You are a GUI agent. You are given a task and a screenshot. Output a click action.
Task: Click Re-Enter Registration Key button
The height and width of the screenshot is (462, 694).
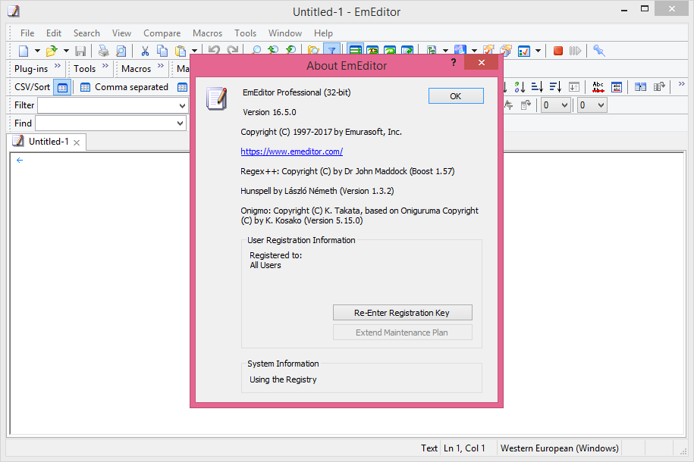coord(402,313)
